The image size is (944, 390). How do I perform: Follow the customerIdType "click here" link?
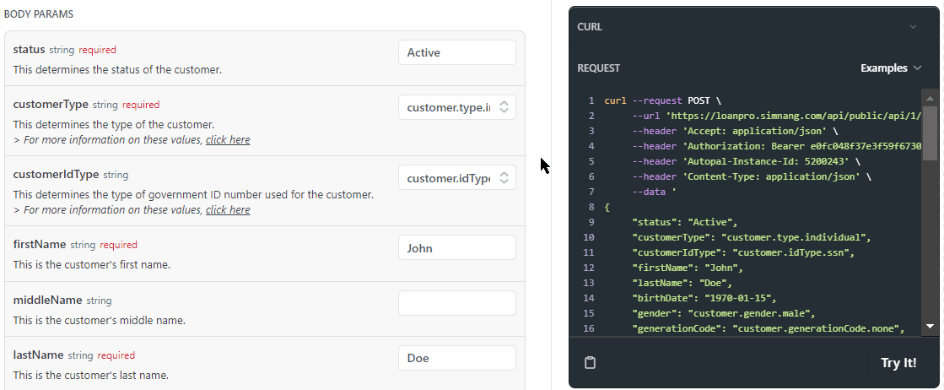pyautogui.click(x=228, y=209)
